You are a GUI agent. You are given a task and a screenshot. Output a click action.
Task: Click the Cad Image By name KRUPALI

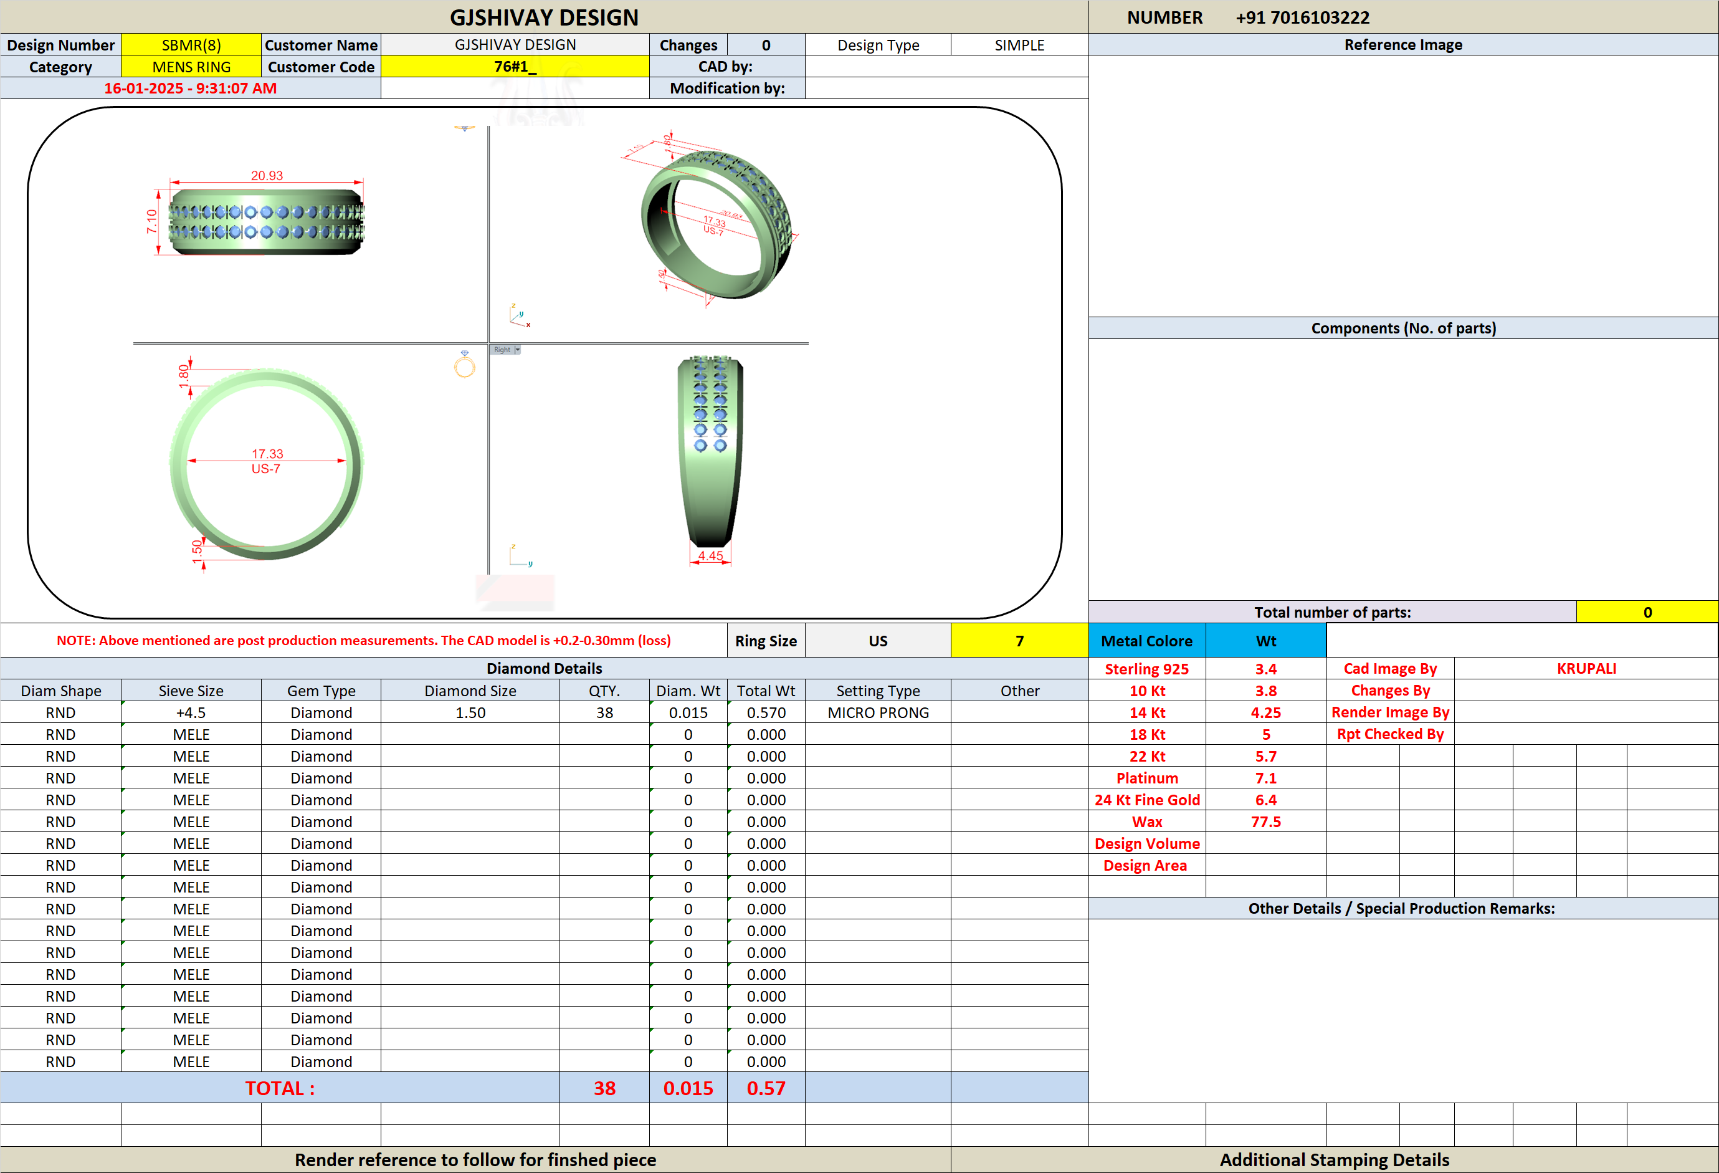point(1586,669)
